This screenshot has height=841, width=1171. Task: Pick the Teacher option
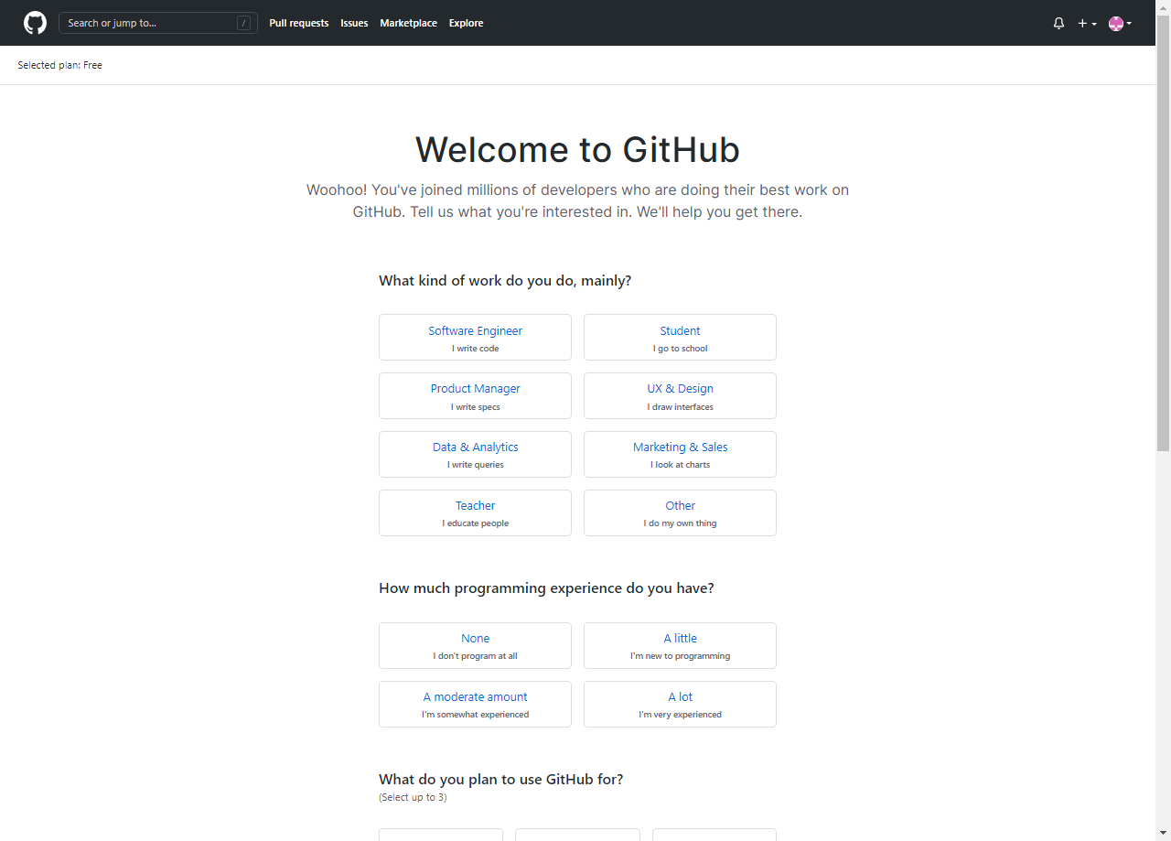[475, 512]
